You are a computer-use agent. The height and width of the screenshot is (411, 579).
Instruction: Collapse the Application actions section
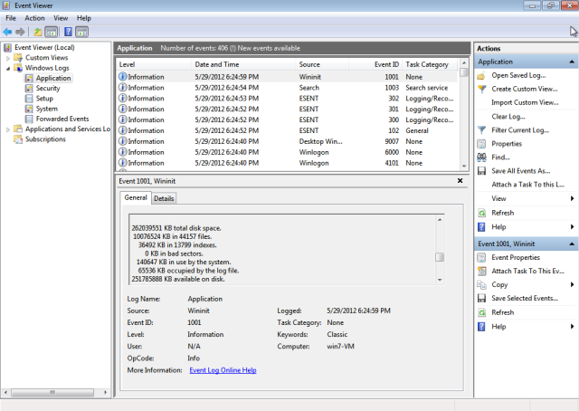[x=572, y=62]
